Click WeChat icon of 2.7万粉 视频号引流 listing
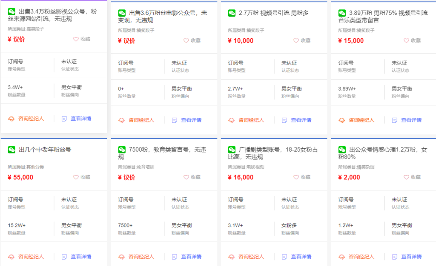The height and width of the screenshot is (266, 436). pos(232,13)
